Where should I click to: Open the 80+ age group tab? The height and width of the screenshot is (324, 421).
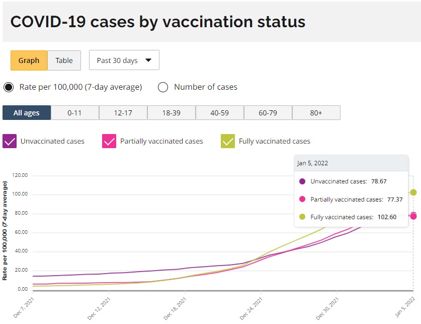click(316, 113)
